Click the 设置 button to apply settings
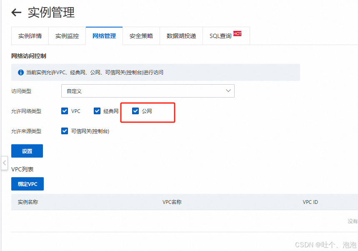 [27, 151]
